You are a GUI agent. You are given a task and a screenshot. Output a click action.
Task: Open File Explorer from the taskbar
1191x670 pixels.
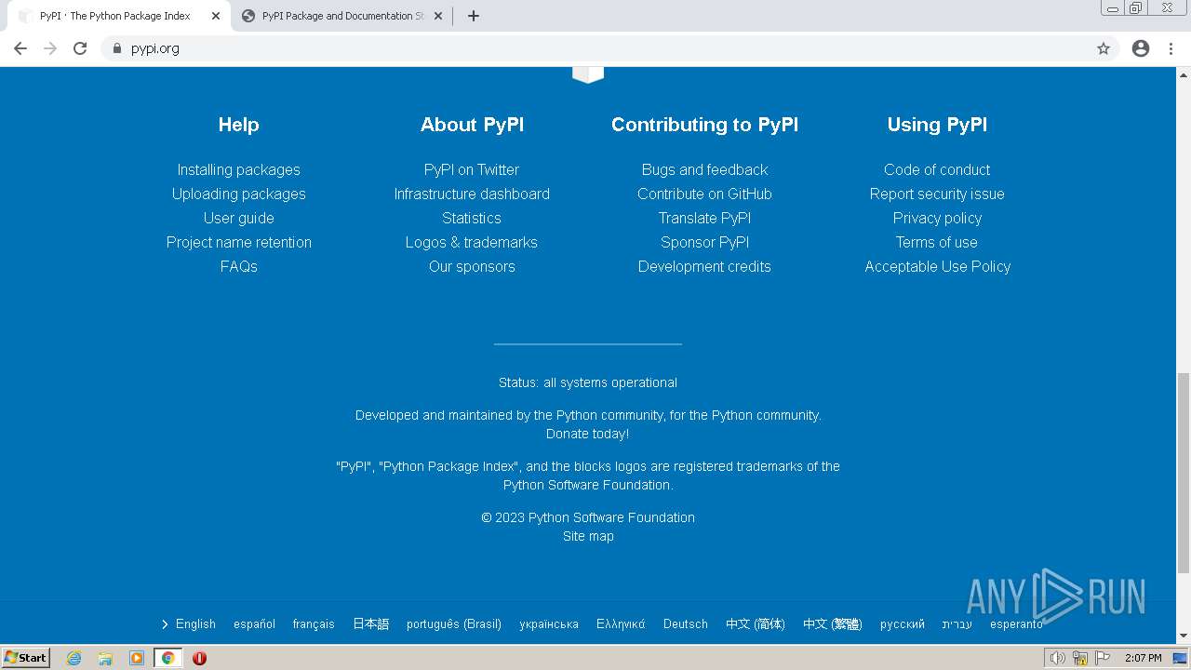coord(105,658)
